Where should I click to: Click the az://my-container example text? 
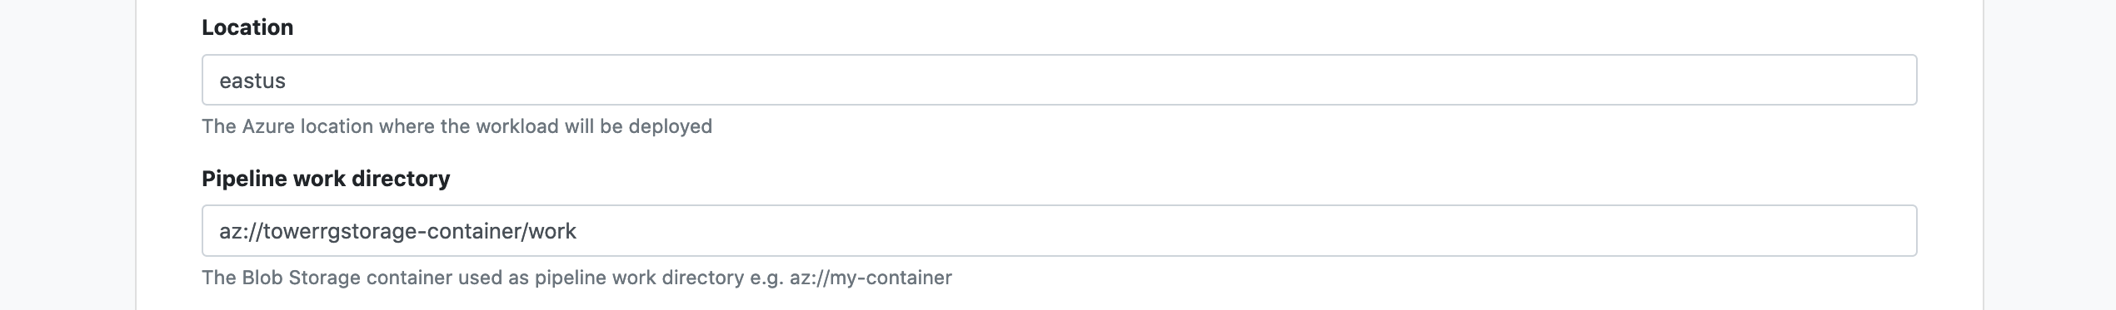click(871, 278)
